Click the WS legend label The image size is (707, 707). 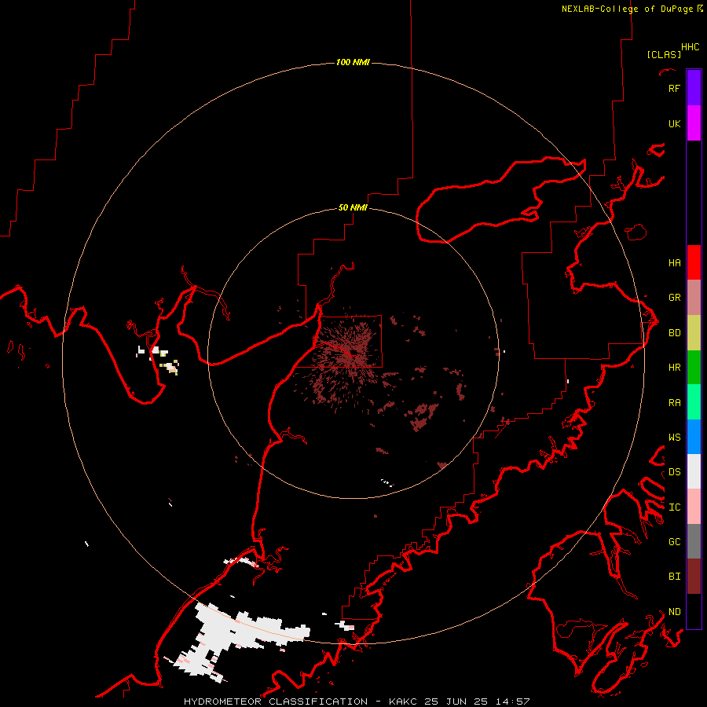pyautogui.click(x=674, y=437)
